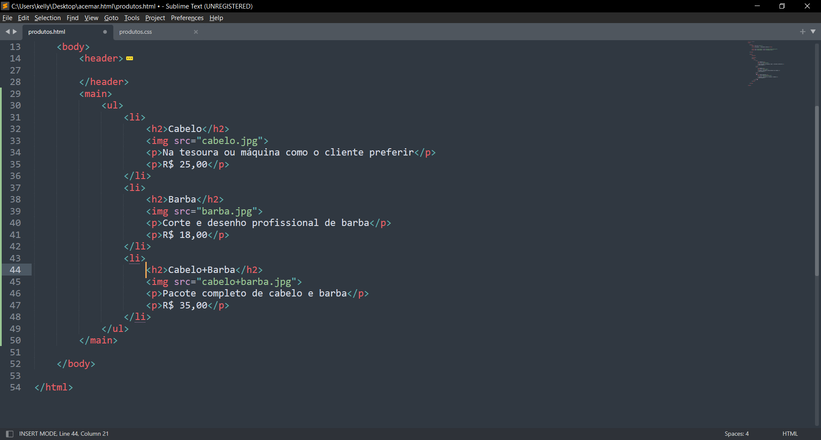
Task: Click 'Corte e desenho profissional de barba'
Action: pyautogui.click(x=266, y=223)
